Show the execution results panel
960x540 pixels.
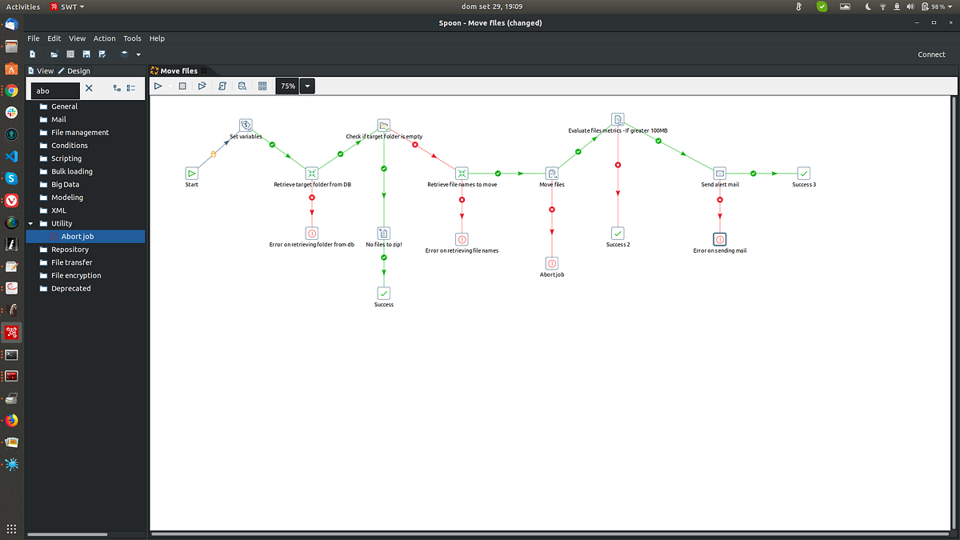click(262, 86)
